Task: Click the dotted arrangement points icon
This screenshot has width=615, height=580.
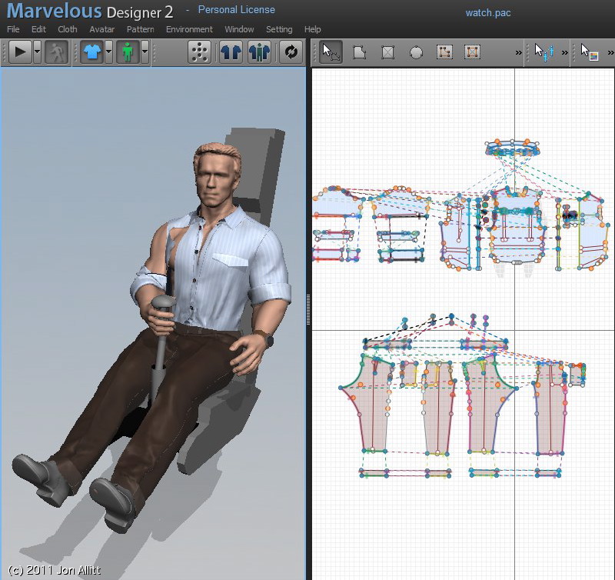Action: click(x=199, y=52)
